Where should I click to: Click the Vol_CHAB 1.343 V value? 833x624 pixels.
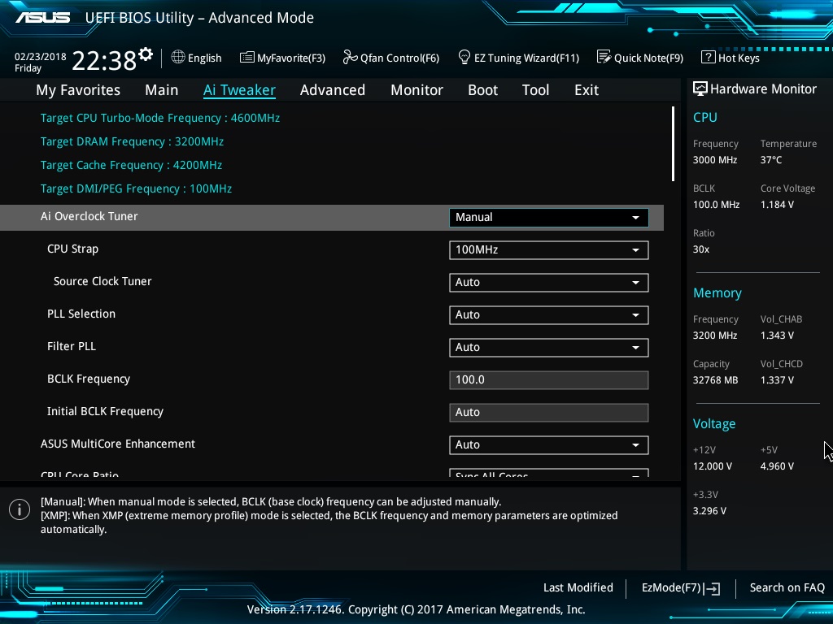pyautogui.click(x=777, y=336)
